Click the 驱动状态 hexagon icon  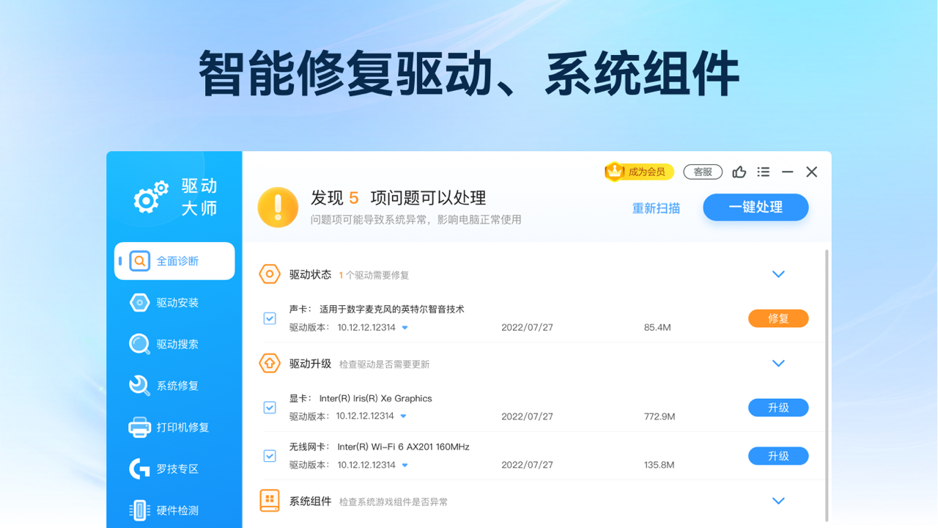(x=270, y=274)
